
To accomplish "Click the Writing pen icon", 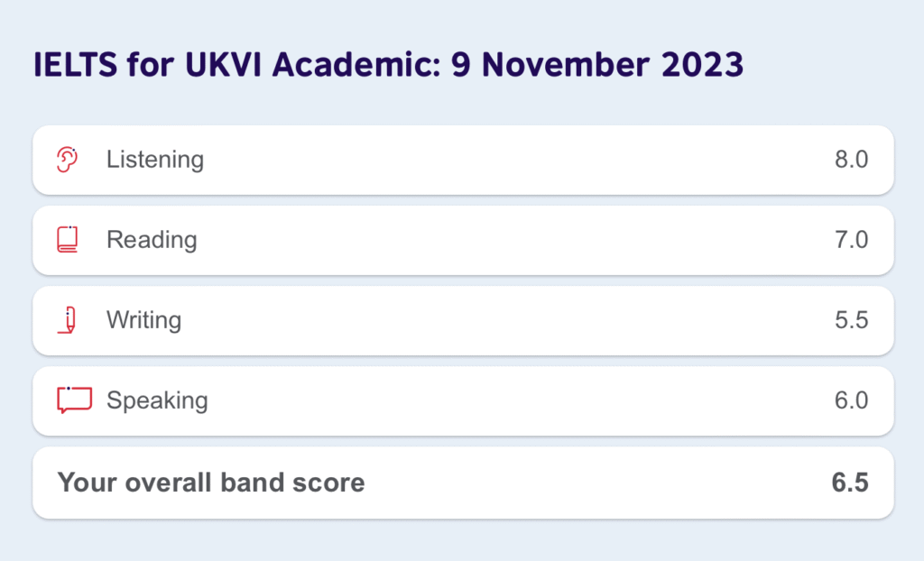I will tap(68, 320).
